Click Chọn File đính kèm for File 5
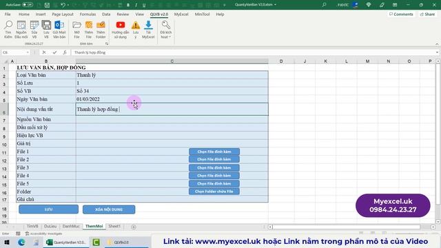 coord(214,184)
